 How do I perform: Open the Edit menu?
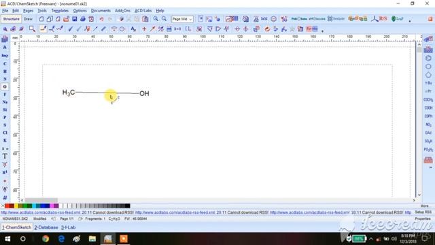click(16, 11)
